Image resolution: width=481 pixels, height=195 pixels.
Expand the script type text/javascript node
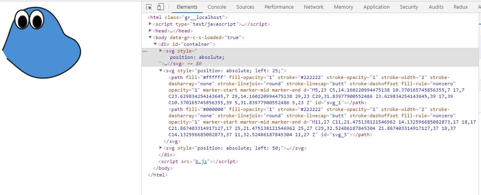click(x=150, y=24)
